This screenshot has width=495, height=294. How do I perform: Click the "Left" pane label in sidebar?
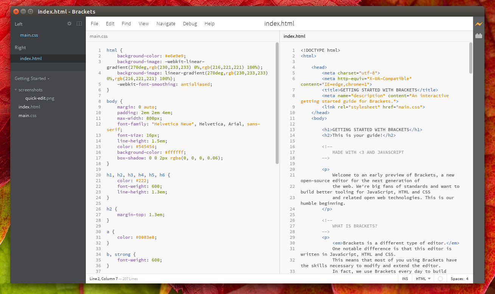[x=19, y=24]
